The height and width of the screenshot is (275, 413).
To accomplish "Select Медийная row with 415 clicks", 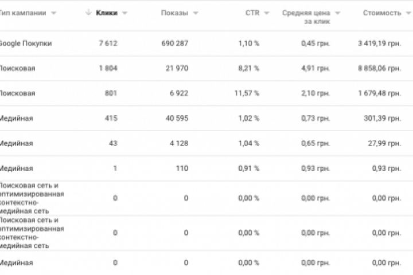I will tap(17, 118).
